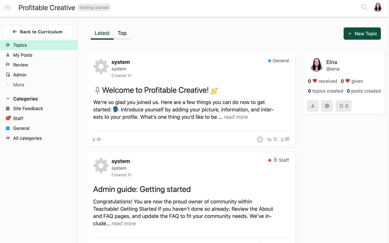Click the New Topic button

(362, 34)
